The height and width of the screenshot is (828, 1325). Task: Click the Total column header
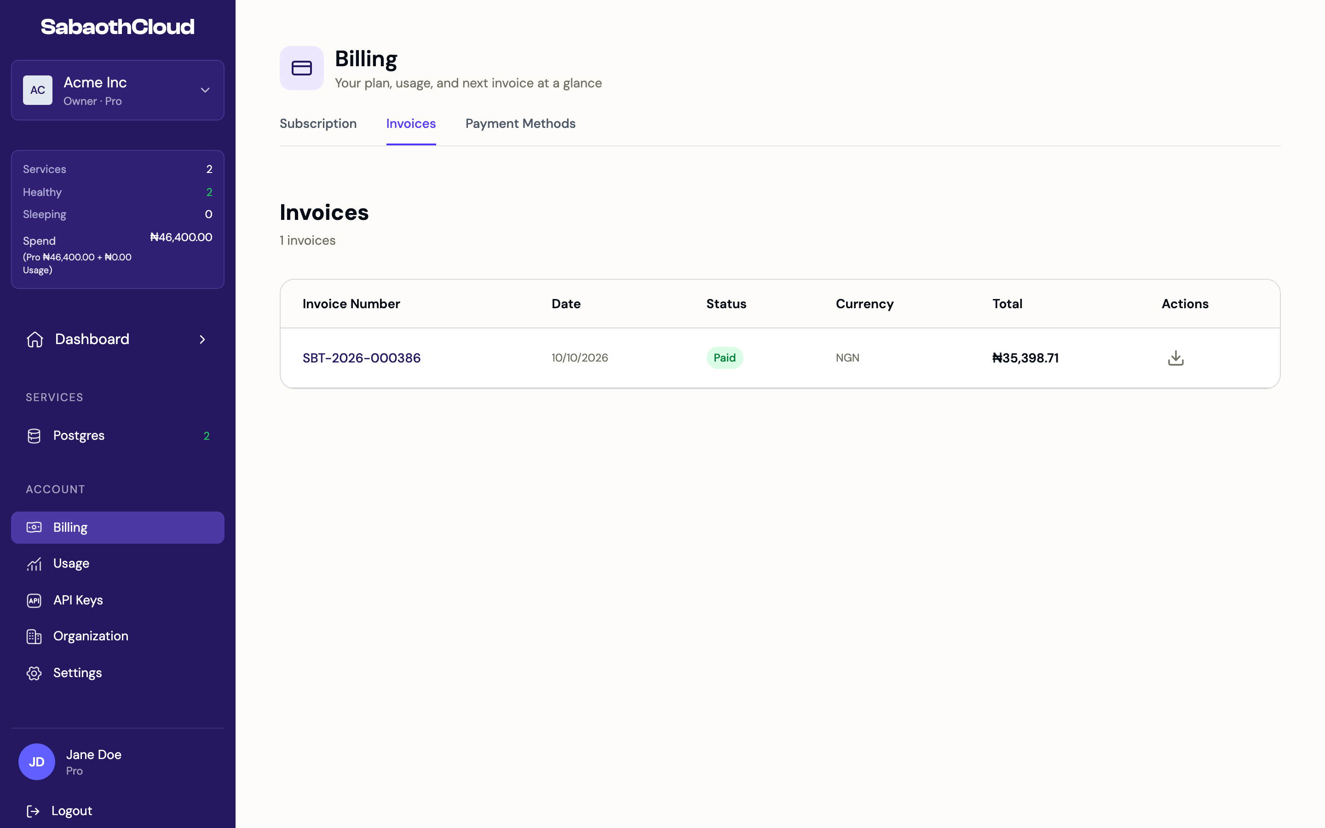pos(1008,304)
